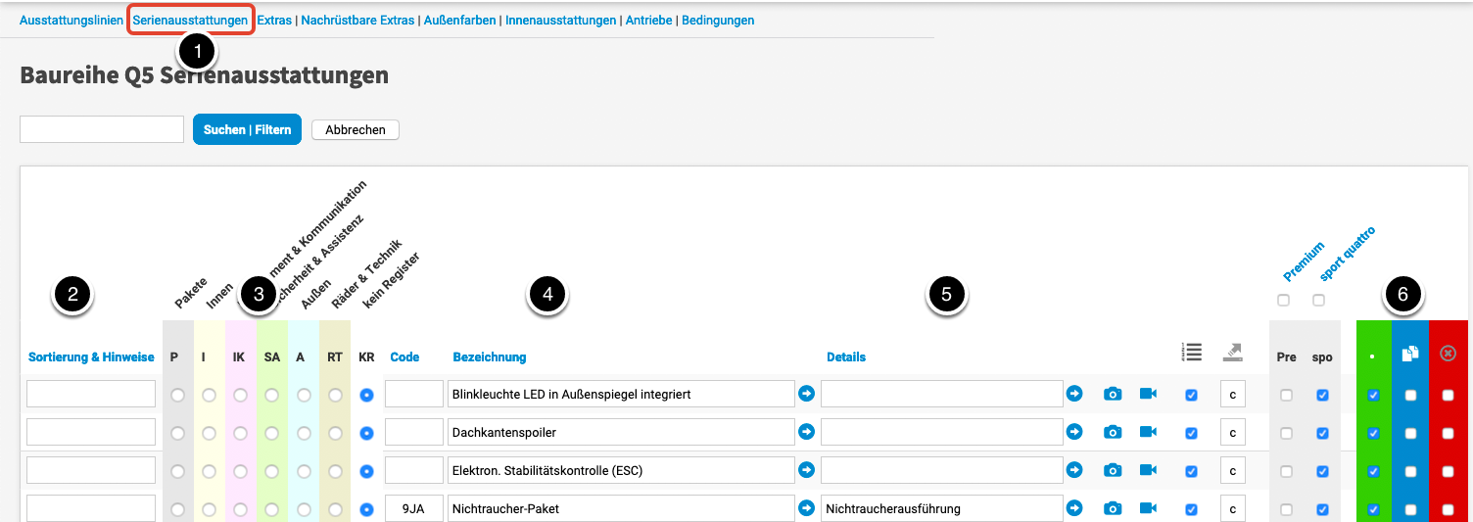The height and width of the screenshot is (522, 1473).
Task: Switch to Außenfarben navigation tab
Action: click(x=459, y=20)
